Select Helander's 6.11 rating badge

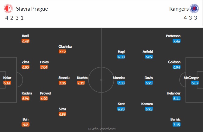(x=177, y=99)
